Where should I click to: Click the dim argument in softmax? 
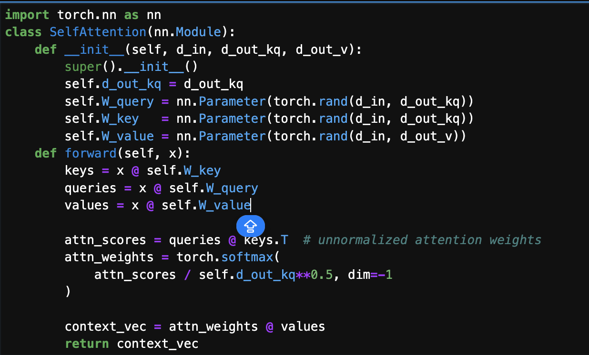click(x=358, y=275)
